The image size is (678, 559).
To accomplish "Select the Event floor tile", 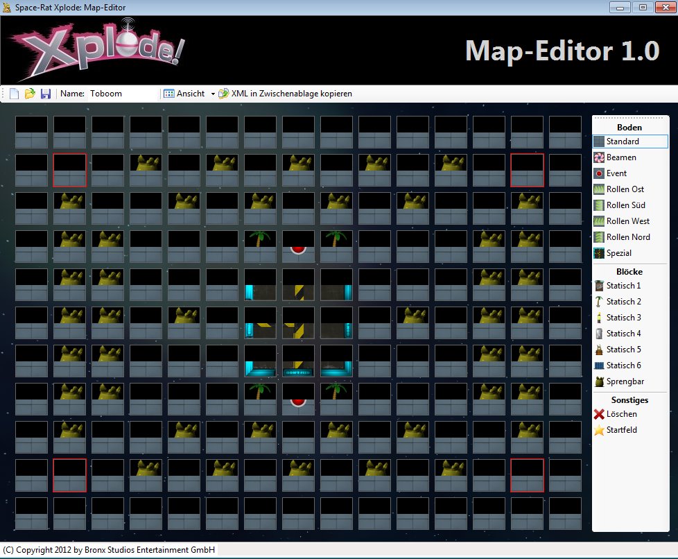I will click(616, 173).
